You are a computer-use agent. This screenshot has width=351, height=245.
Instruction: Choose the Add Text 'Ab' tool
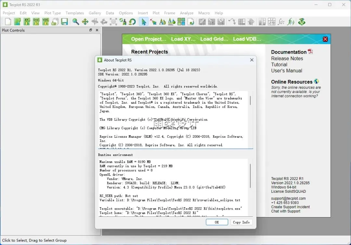pyautogui.click(x=162, y=22)
